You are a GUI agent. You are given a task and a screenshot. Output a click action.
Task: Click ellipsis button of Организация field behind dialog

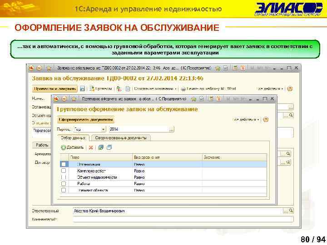click(291, 107)
